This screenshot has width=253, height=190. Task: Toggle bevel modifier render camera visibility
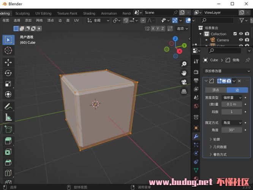click(229, 81)
